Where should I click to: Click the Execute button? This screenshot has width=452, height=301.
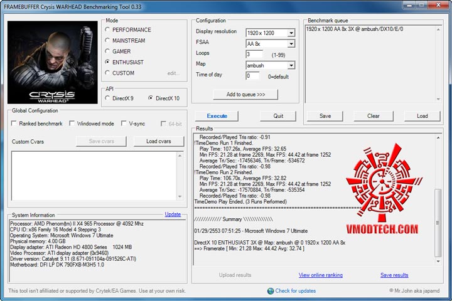click(x=217, y=116)
